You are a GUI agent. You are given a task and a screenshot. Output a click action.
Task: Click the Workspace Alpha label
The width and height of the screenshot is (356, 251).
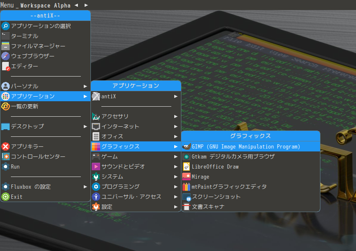pyautogui.click(x=45, y=5)
